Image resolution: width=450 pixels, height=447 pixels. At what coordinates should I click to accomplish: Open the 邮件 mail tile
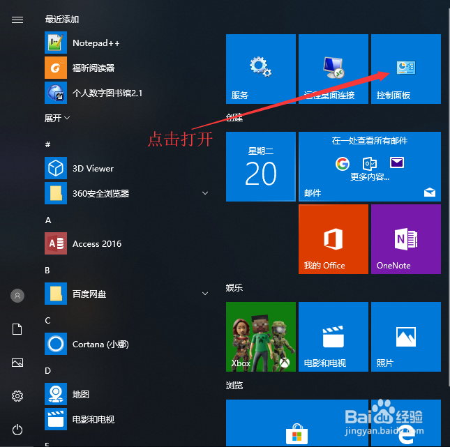(x=370, y=167)
